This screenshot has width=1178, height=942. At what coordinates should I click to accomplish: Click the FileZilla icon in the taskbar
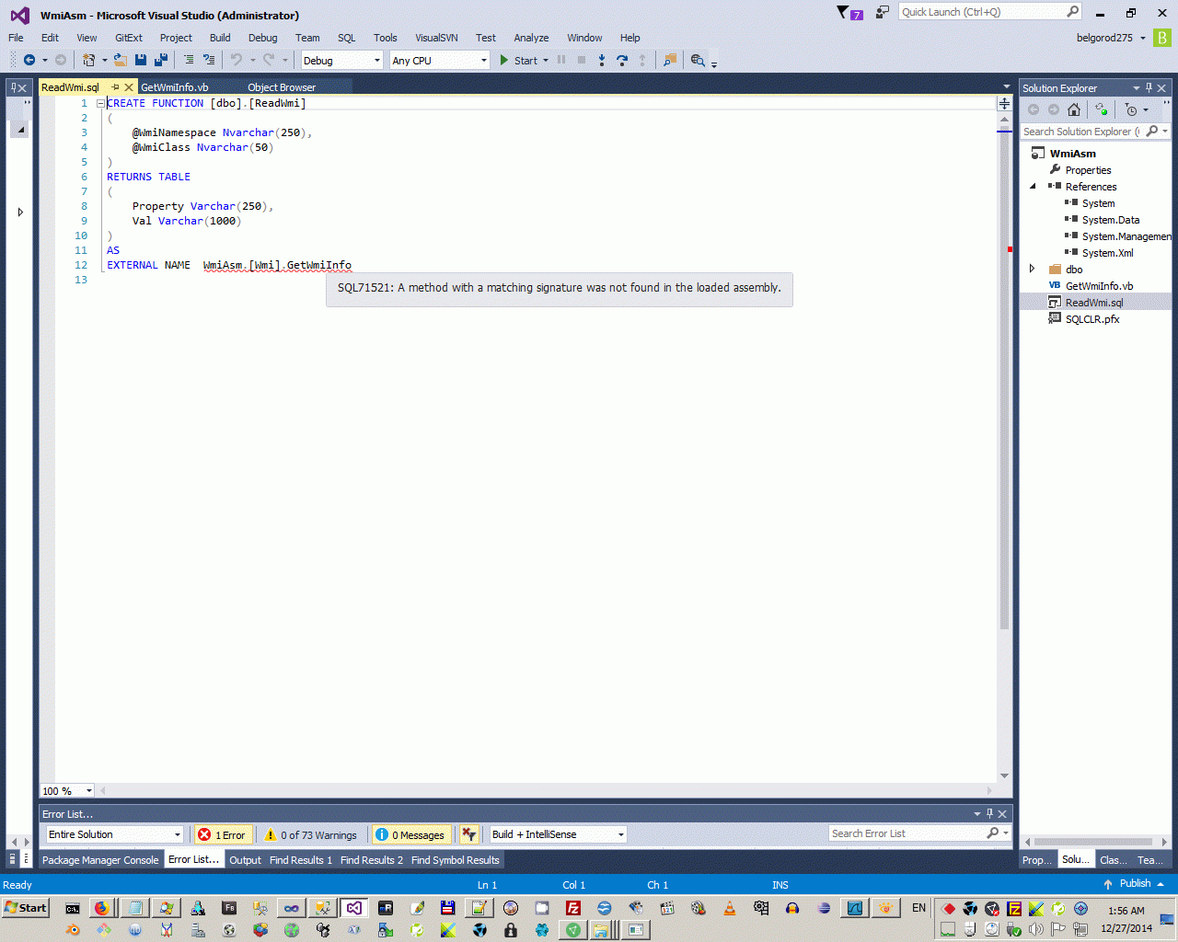pos(573,908)
